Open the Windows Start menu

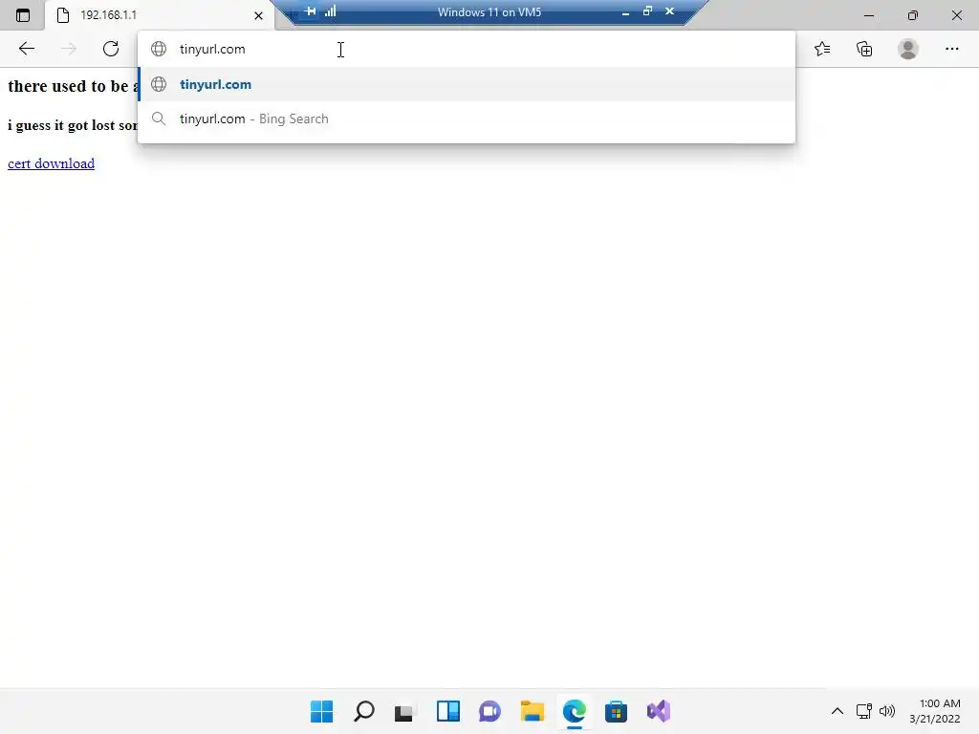click(321, 711)
